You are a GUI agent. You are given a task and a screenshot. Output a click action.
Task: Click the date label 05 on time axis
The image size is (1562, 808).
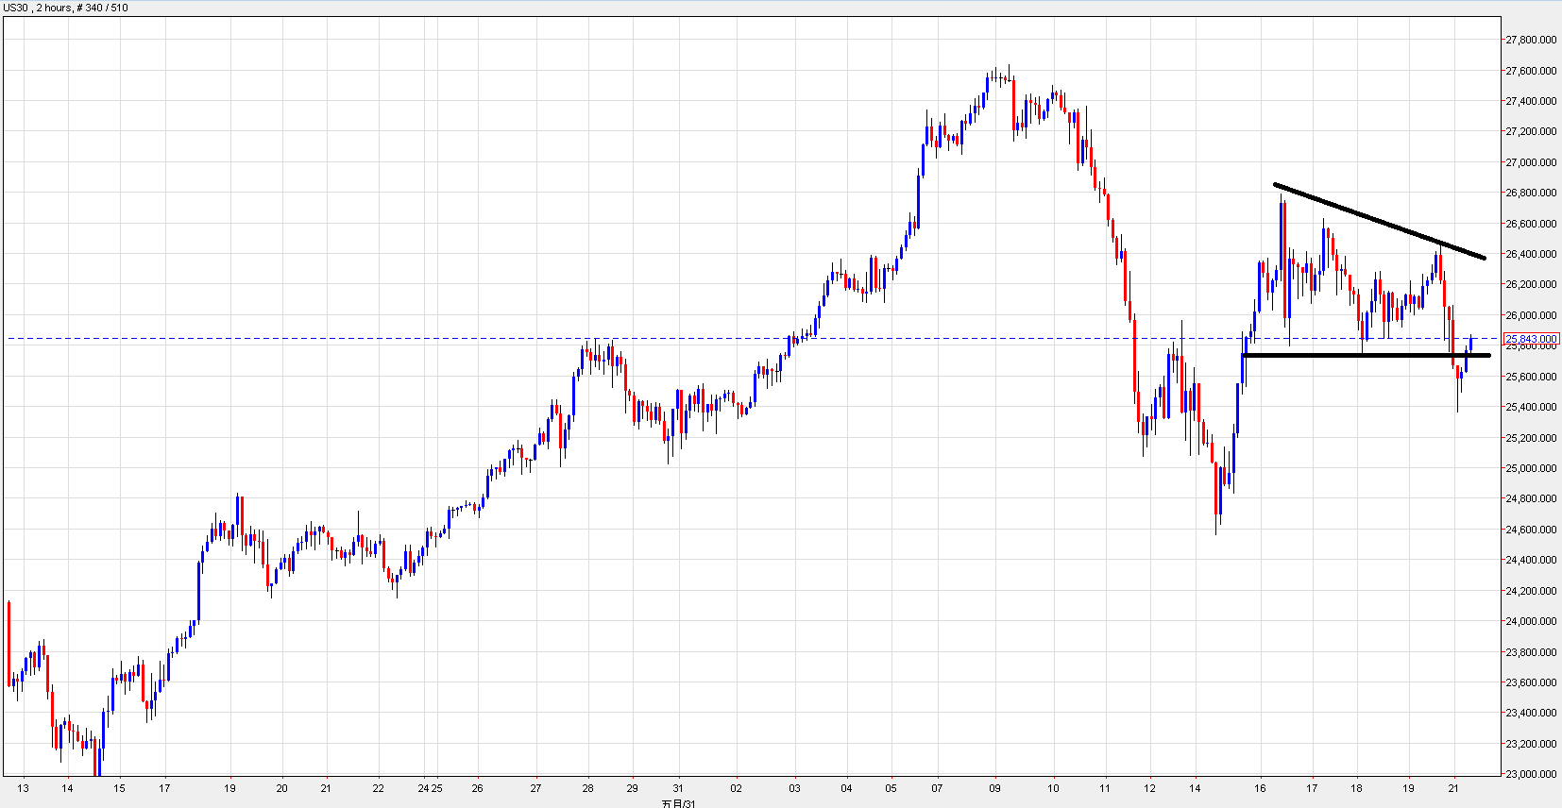pos(891,788)
